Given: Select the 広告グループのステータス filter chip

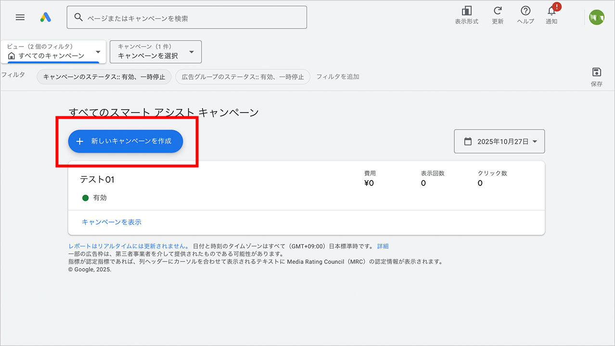Looking at the screenshot, I should (x=243, y=76).
